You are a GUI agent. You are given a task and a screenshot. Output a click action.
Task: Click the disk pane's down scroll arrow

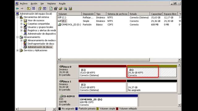click(x=179, y=105)
